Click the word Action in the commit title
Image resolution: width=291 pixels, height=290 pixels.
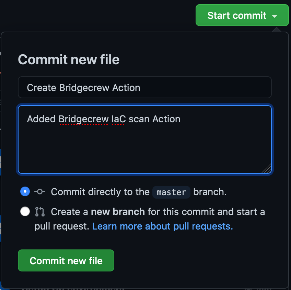click(x=126, y=88)
